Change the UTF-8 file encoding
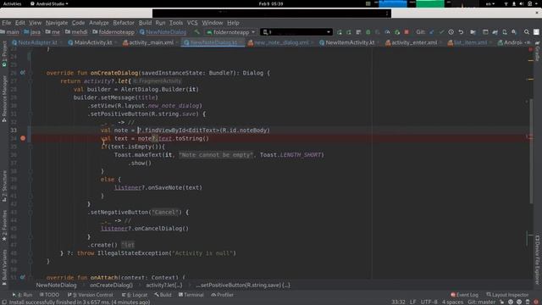This screenshot has width=542, height=305. click(x=429, y=302)
